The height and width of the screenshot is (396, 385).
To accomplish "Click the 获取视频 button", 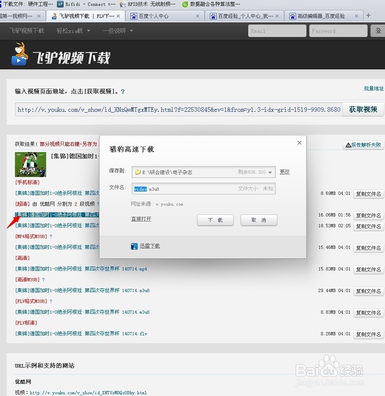I will (363, 109).
